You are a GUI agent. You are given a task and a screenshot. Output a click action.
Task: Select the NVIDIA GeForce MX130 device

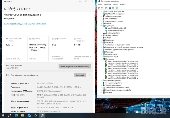(x=116, y=31)
